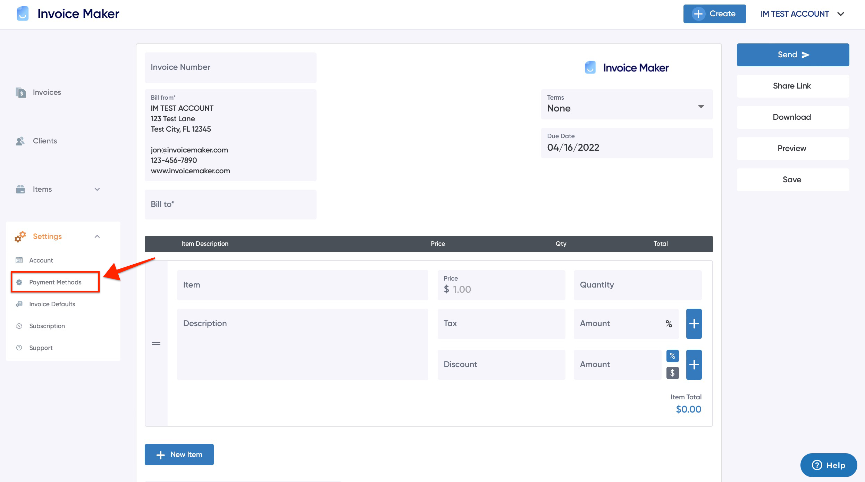Expand the Items submenu chevron
The width and height of the screenshot is (865, 482).
pyautogui.click(x=97, y=189)
